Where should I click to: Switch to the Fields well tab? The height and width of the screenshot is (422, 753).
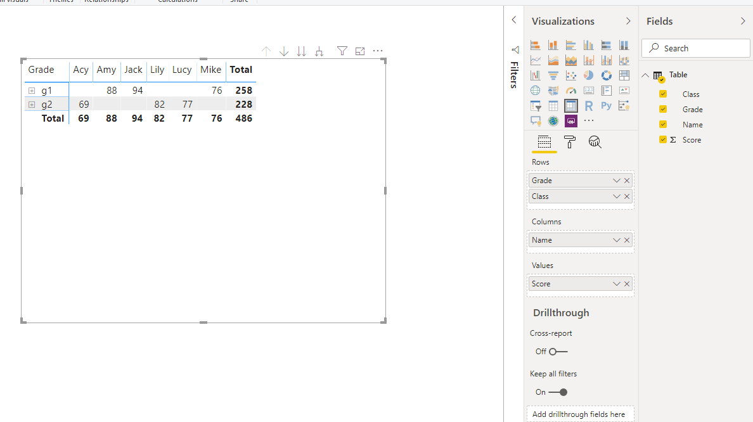coord(544,142)
